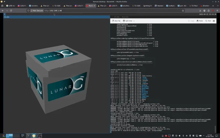Viewport: 220px width, 138px height.
Task: Click the Bluetooth icon in remote tray
Action: pos(183,136)
